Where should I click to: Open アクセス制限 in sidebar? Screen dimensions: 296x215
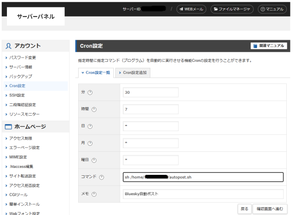[x=20, y=138]
